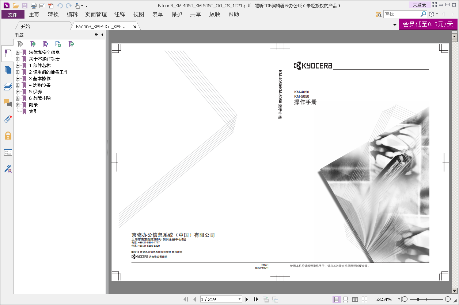Select the 索引 bookmark entry
This screenshot has height=305, width=459.
(33, 112)
